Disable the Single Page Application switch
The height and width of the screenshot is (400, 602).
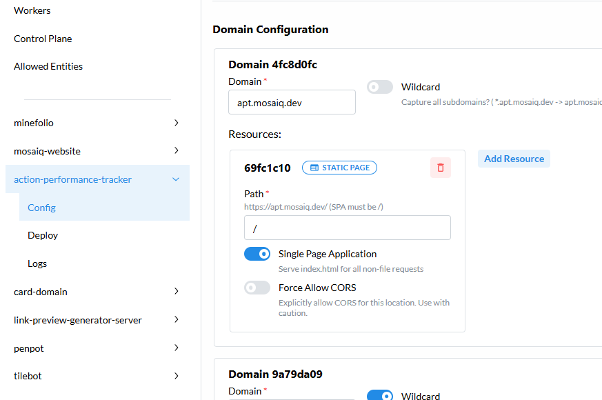(257, 254)
